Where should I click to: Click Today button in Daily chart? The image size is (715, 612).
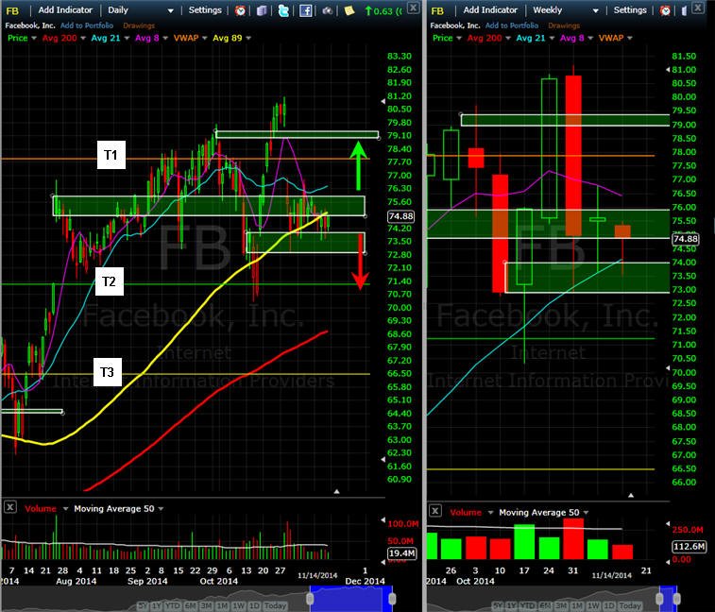(x=276, y=606)
